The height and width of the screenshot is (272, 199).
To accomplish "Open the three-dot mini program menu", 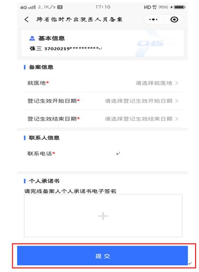I will [153, 20].
